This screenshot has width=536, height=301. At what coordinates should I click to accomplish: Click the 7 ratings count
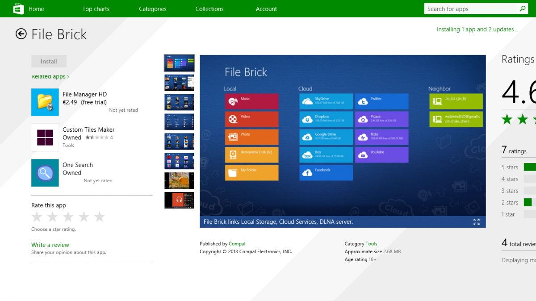pyautogui.click(x=514, y=150)
